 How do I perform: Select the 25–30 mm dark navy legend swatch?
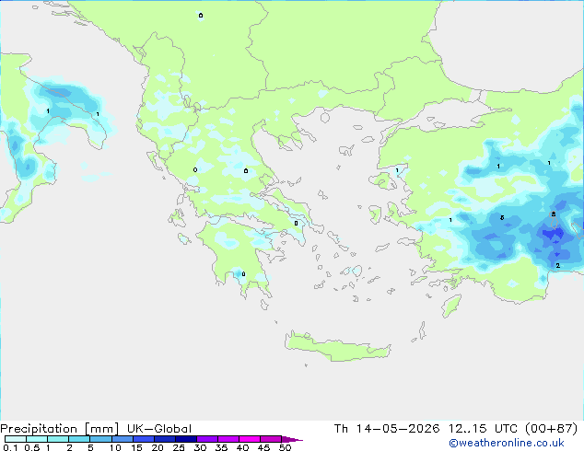click(x=185, y=439)
